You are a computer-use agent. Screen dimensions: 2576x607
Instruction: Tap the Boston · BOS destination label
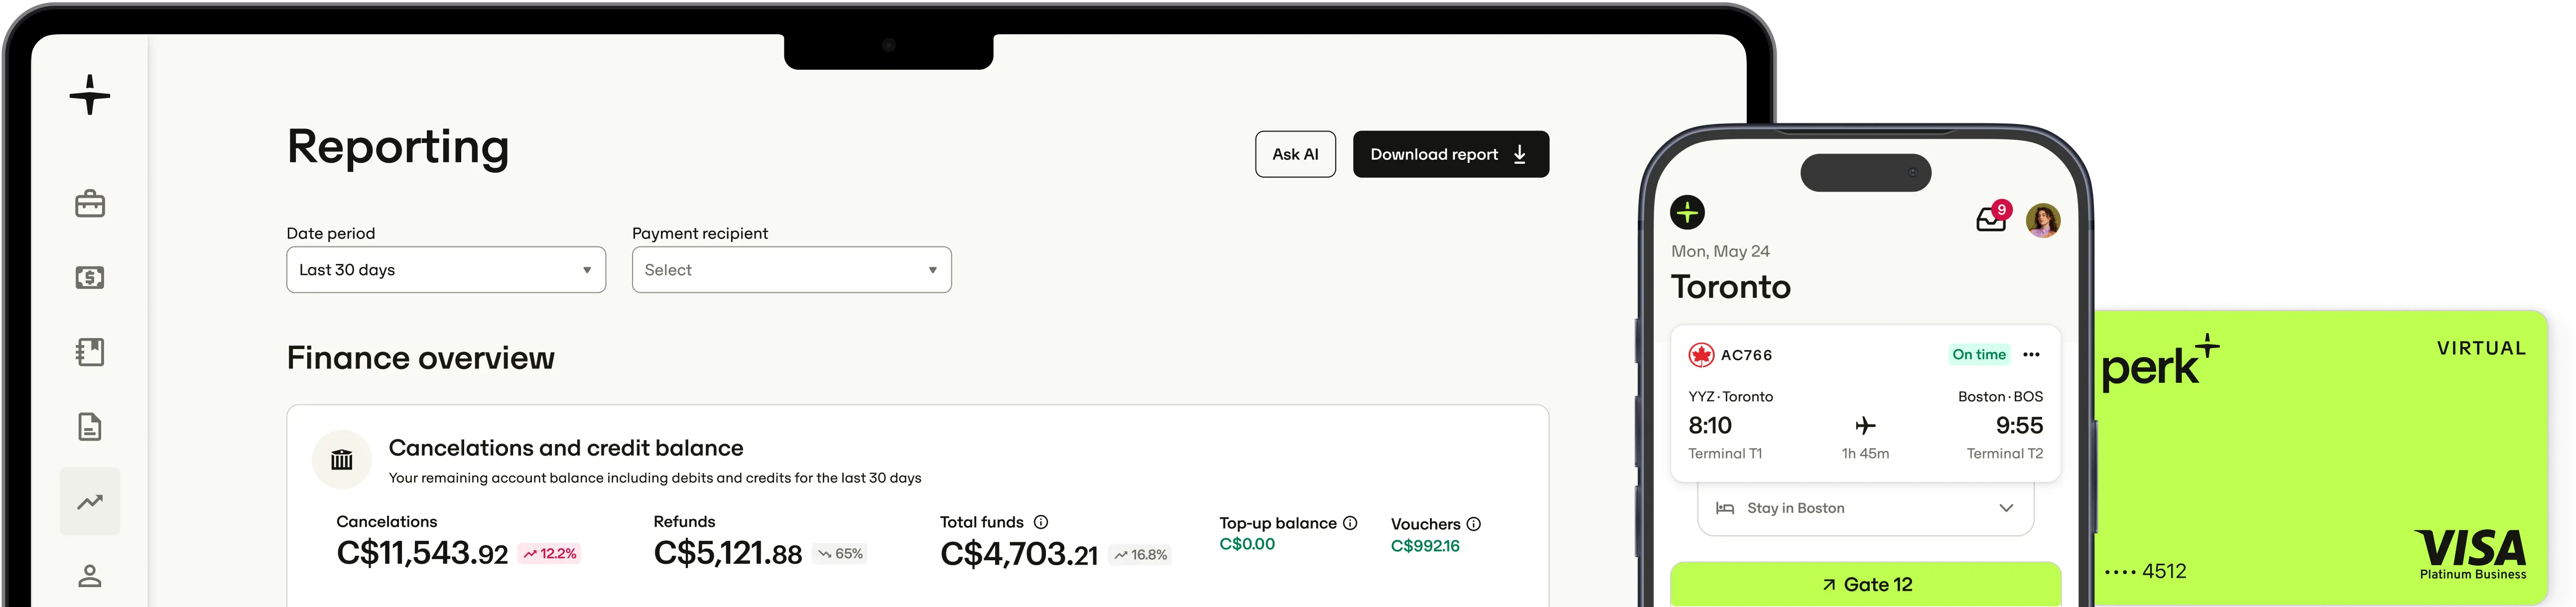coord(2000,397)
